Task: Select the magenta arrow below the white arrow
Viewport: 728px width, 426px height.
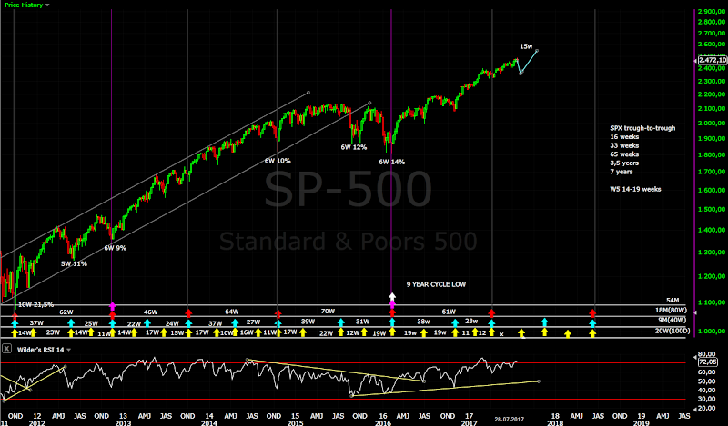Action: [392, 304]
